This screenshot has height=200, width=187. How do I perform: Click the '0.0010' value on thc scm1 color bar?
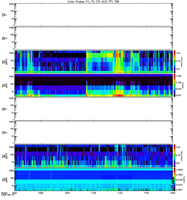(179, 185)
